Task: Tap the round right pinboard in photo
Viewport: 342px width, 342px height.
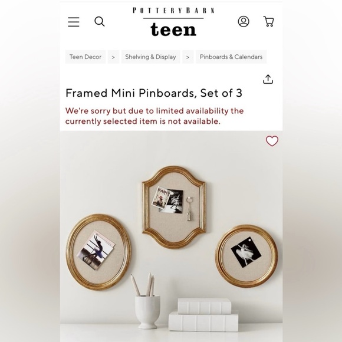Action: (x=246, y=256)
